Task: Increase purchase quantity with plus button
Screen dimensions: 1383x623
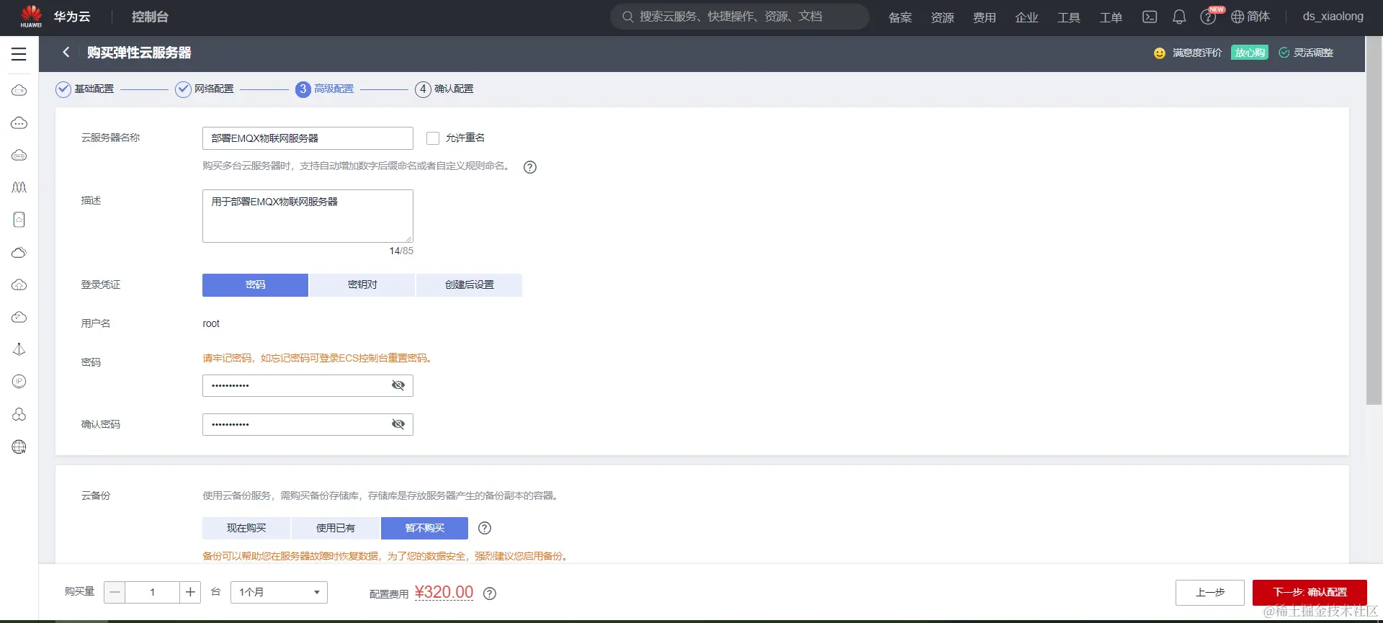Action: (190, 592)
